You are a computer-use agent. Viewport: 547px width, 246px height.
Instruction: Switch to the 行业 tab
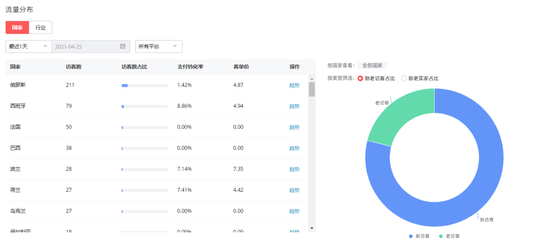pyautogui.click(x=41, y=27)
